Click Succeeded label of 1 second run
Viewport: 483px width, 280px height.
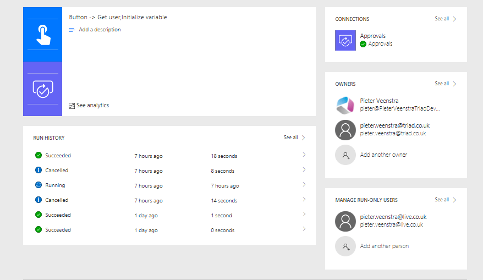pyautogui.click(x=58, y=215)
